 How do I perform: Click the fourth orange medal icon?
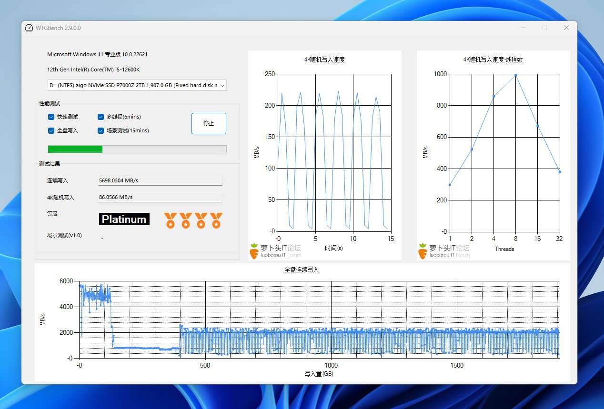point(215,220)
